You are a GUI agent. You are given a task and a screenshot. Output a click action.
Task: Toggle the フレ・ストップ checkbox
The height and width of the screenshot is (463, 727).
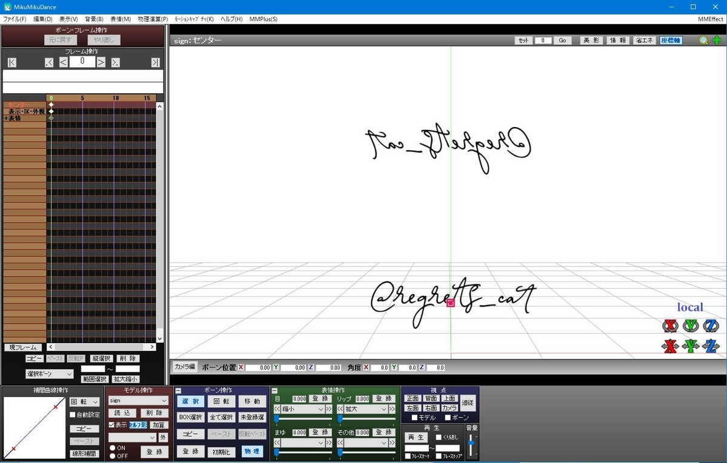point(439,456)
